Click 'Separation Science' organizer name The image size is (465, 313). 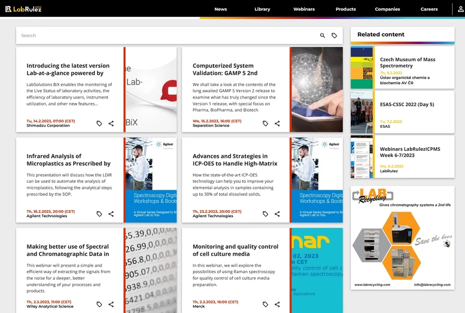tap(211, 126)
